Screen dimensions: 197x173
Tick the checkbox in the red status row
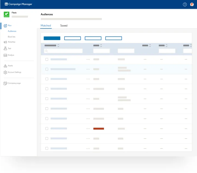(47, 128)
